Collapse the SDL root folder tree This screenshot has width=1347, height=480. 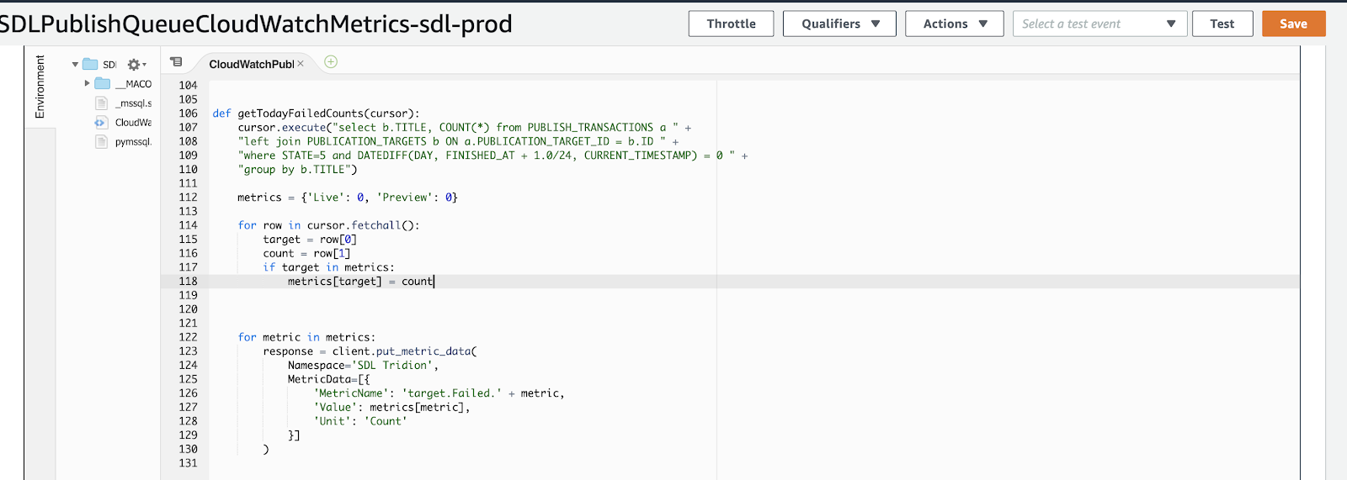click(75, 65)
